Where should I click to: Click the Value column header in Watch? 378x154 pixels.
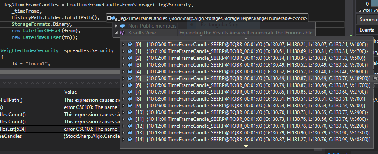tap(70, 92)
